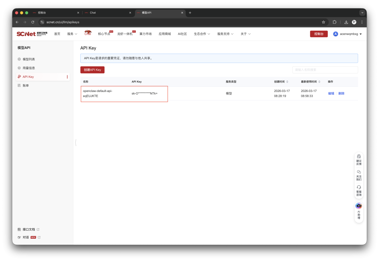Collapse the left sidebar handle
379x261 pixels.
(x=76, y=142)
